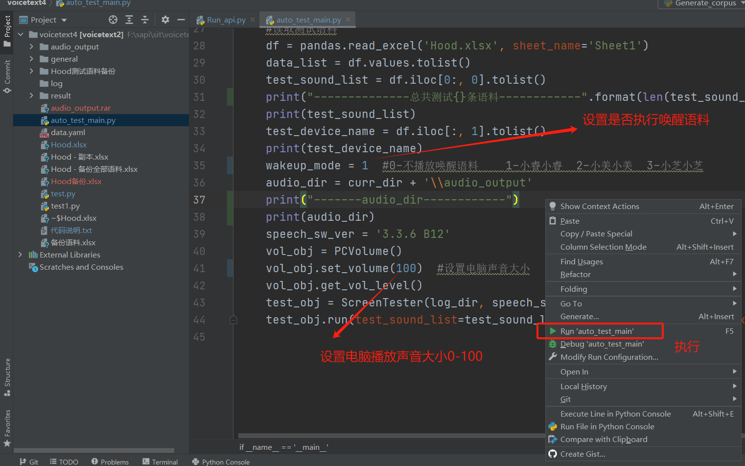The width and height of the screenshot is (745, 466).
Task: Open Project panel settings gear
Action: pos(165,20)
